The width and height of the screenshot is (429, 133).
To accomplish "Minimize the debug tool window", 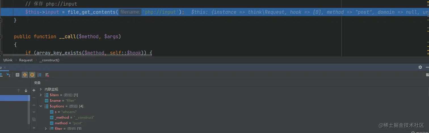I will tap(427, 67).
